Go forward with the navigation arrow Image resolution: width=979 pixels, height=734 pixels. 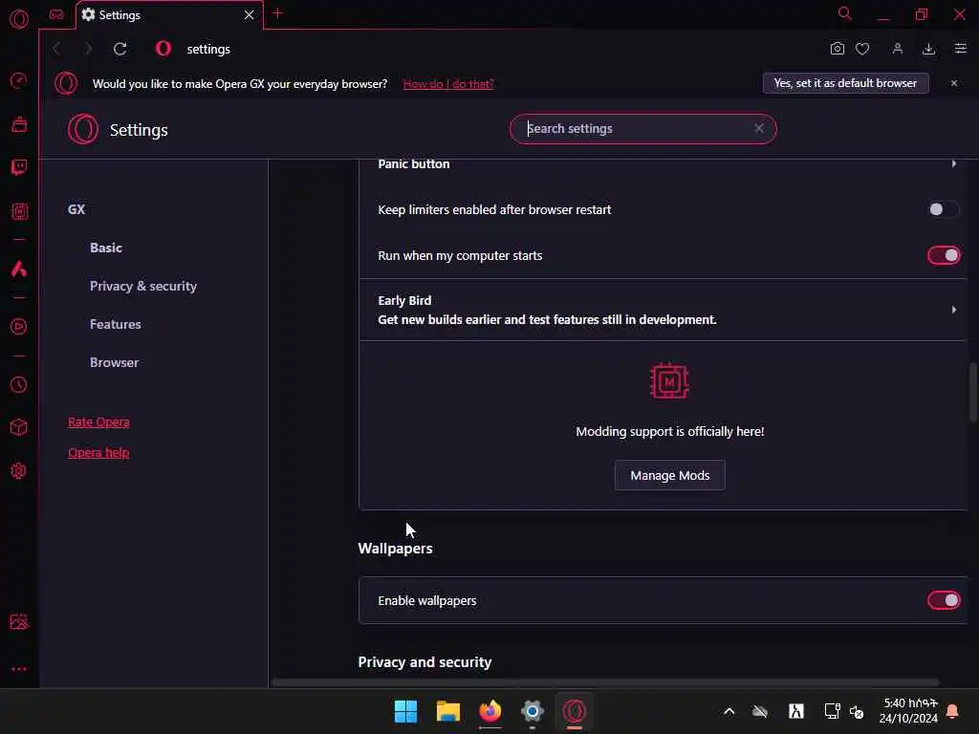pos(88,49)
